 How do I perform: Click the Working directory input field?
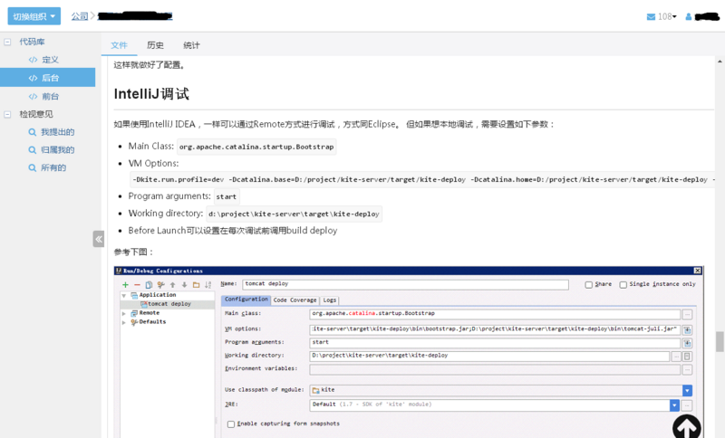tap(489, 356)
